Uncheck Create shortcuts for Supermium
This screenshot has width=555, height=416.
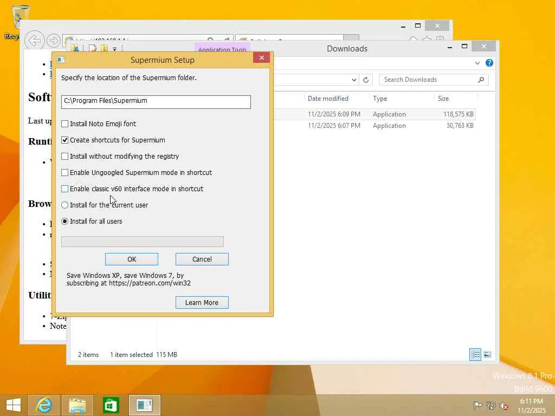pos(65,140)
